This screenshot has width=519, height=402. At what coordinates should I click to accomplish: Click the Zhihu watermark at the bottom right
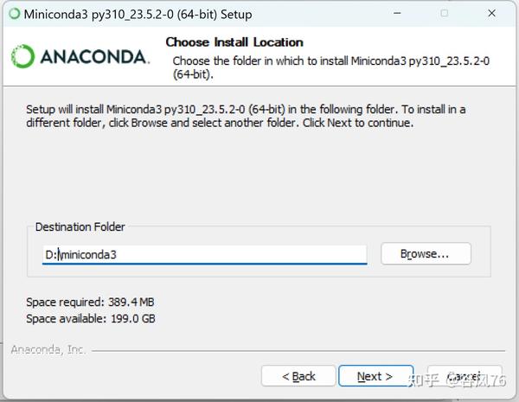tap(457, 380)
